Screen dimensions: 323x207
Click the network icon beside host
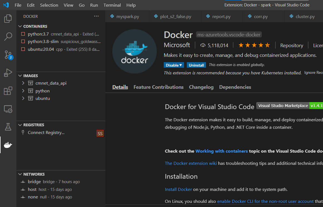tap(23, 189)
